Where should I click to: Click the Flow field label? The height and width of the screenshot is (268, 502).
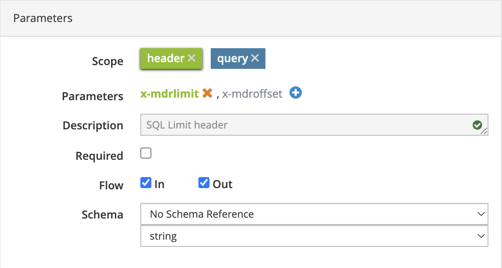[111, 186]
